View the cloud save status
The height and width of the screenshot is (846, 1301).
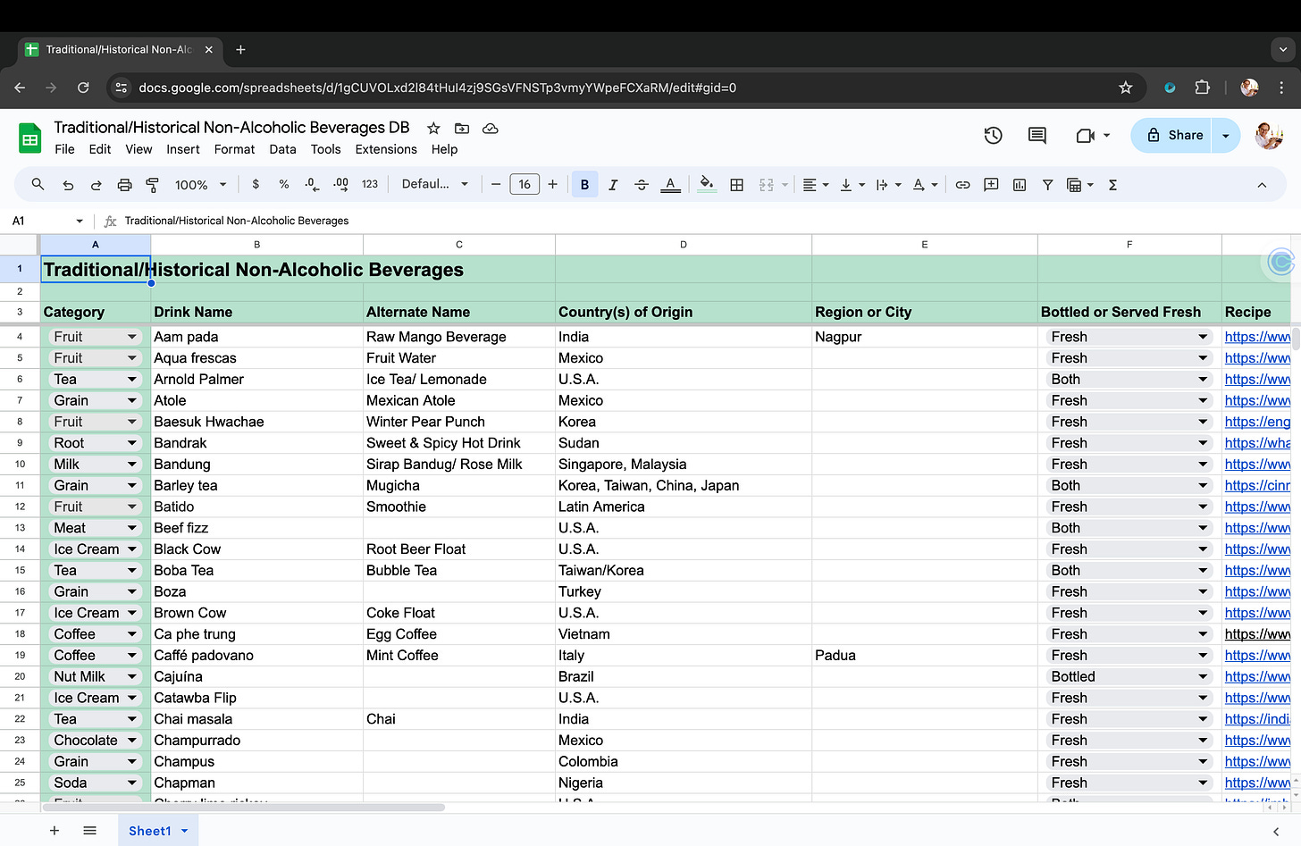point(491,129)
